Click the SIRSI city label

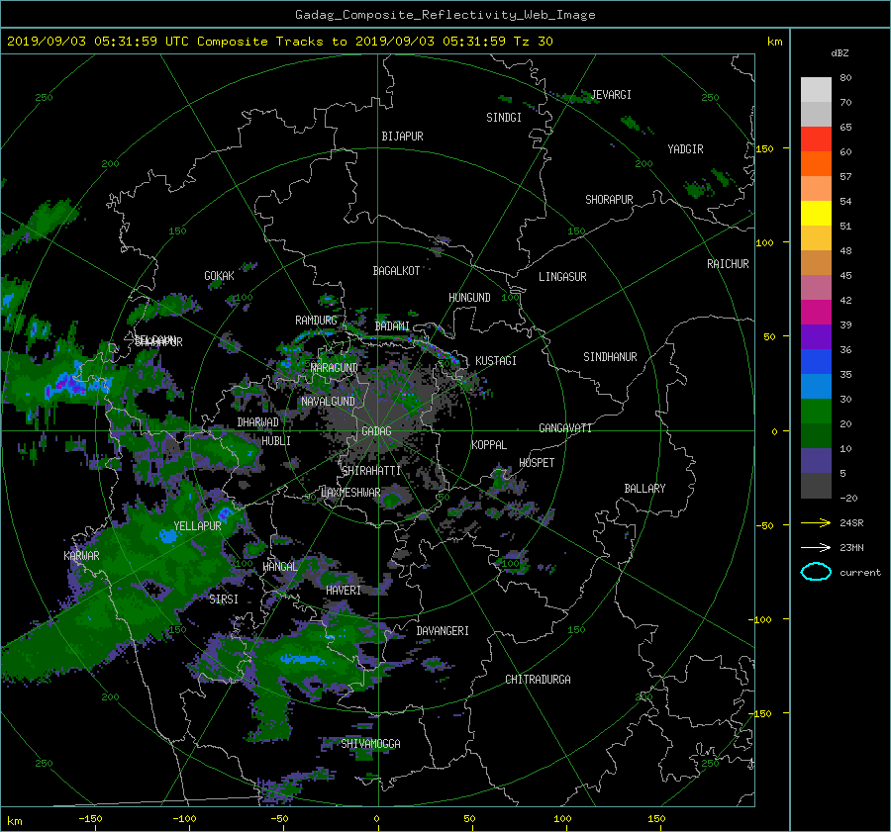tap(224, 600)
